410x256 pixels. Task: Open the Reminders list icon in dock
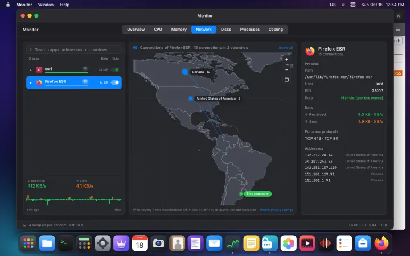[344, 243]
